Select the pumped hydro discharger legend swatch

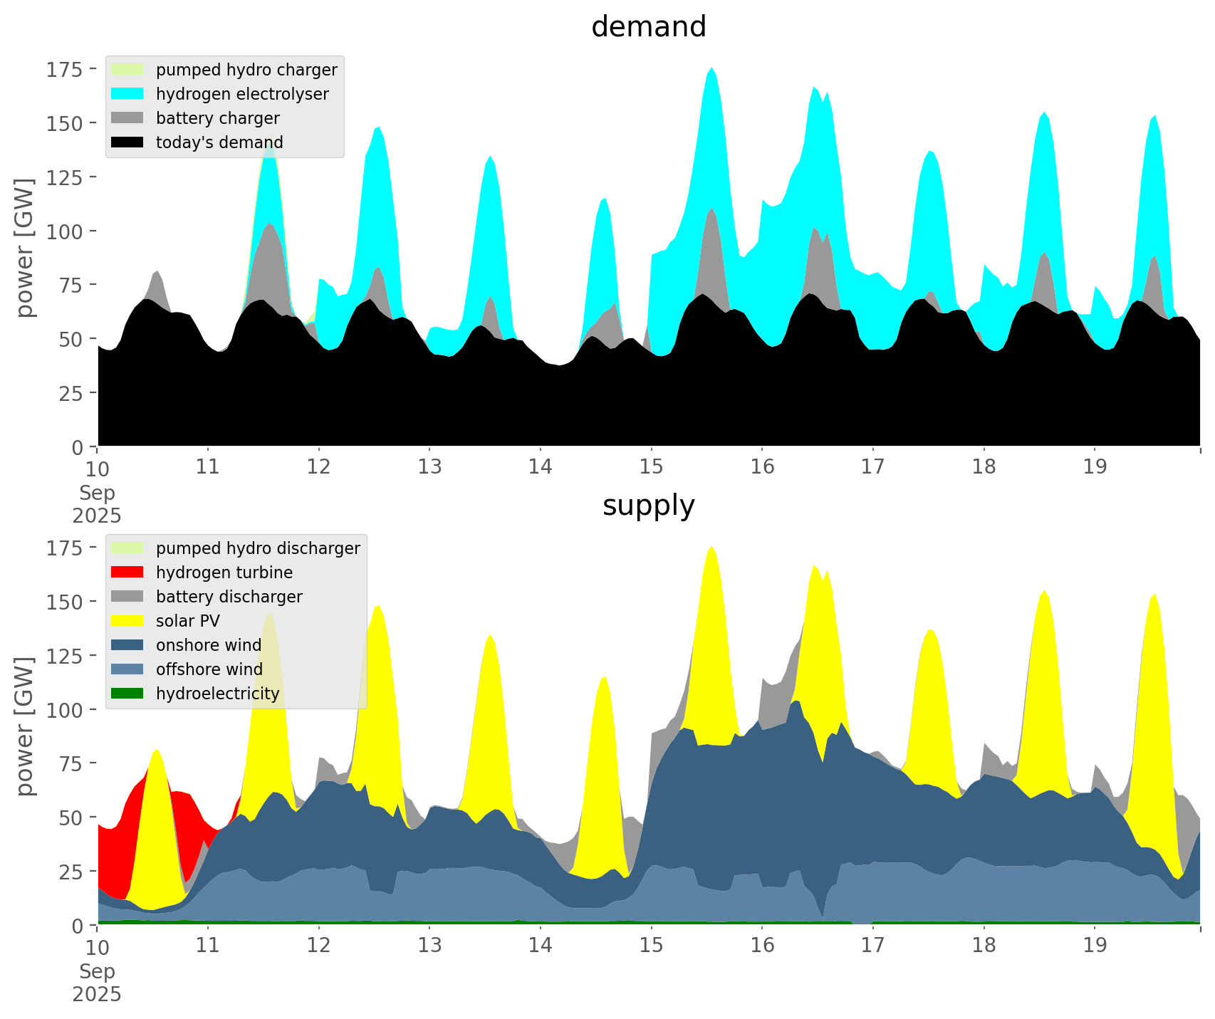pos(127,548)
